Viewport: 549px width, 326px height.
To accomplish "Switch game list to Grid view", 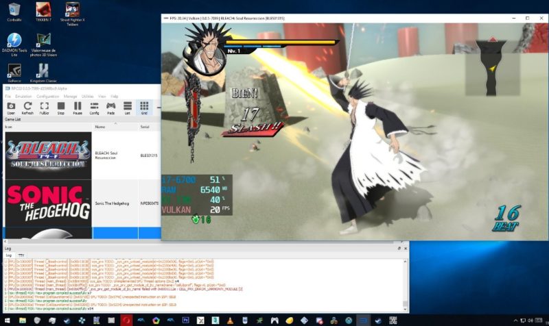I will coord(144,108).
